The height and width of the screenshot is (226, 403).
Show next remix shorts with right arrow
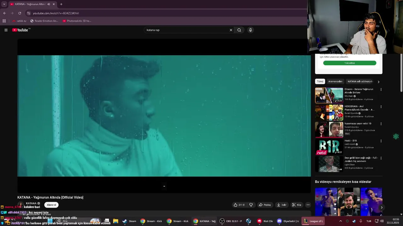pyautogui.click(x=382, y=207)
